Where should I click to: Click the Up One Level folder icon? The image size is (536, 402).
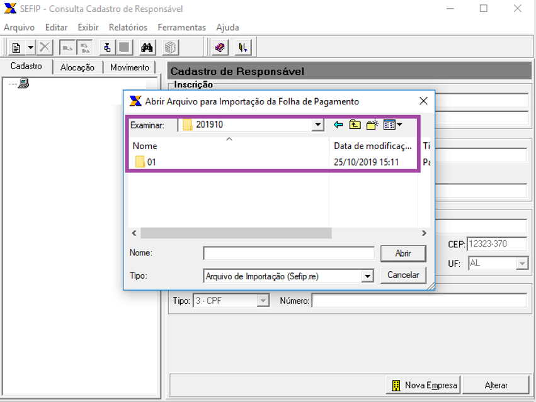(x=355, y=125)
